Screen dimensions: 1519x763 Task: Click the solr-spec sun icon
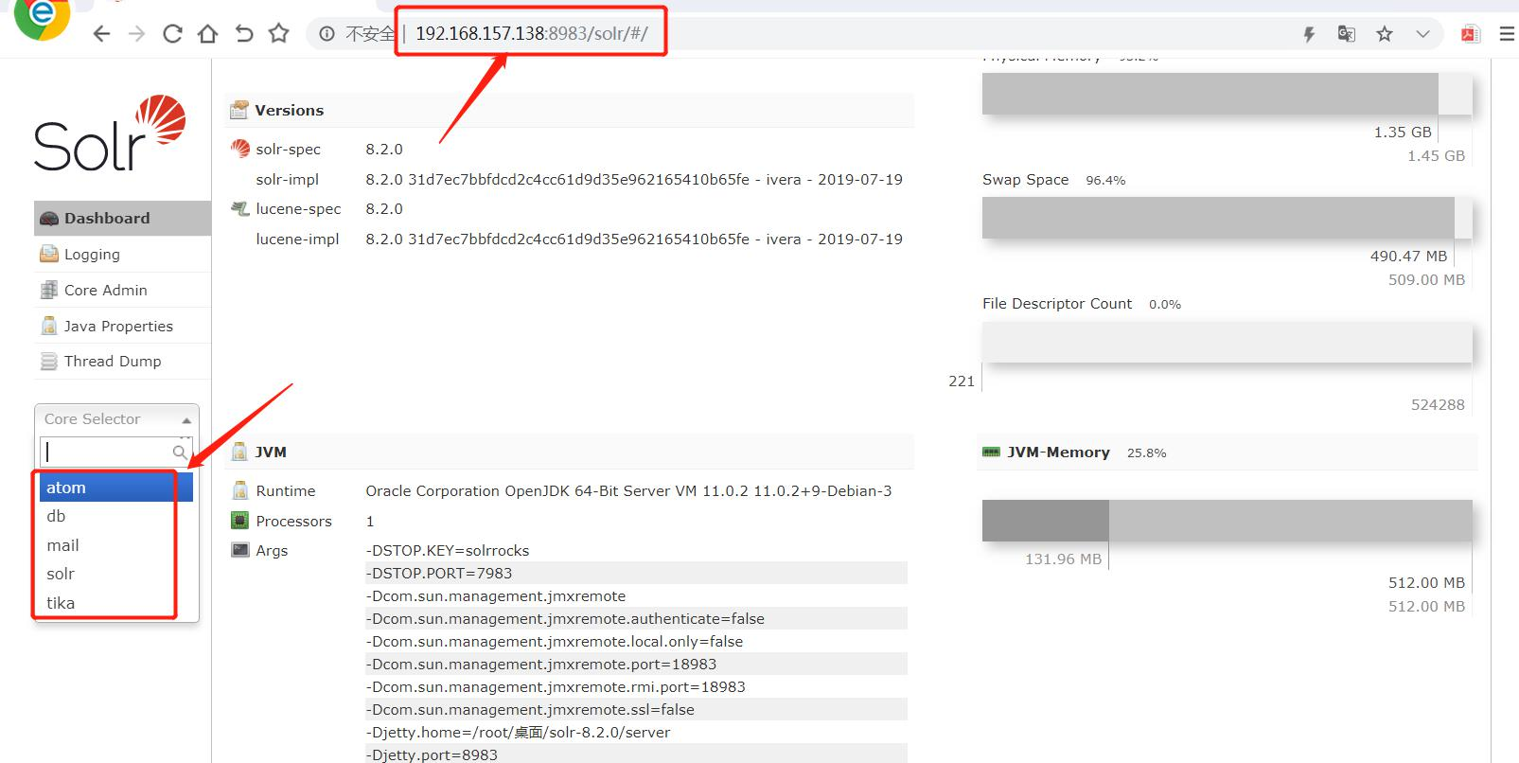240,149
